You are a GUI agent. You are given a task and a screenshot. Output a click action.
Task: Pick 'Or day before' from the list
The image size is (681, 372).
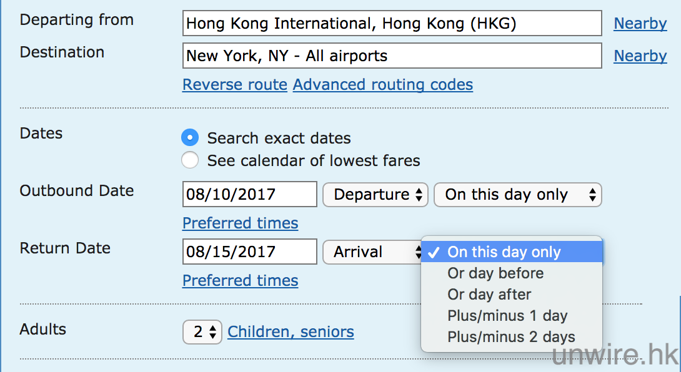point(495,273)
